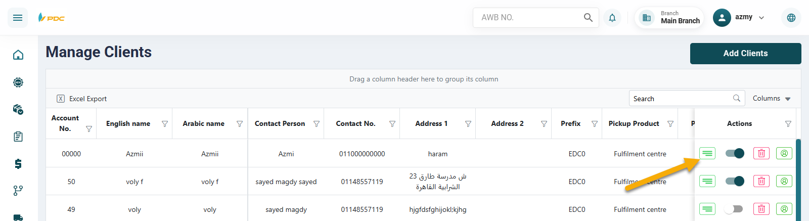Click the dollar sign sidebar icon
This screenshot has height=221, width=809.
pos(18,163)
